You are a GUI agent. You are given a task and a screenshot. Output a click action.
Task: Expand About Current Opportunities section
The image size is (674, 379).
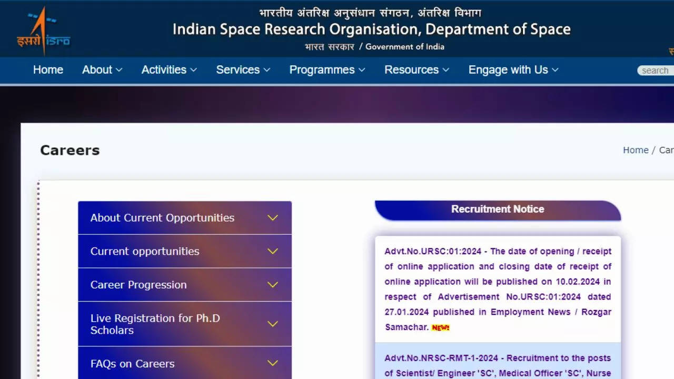(x=185, y=218)
